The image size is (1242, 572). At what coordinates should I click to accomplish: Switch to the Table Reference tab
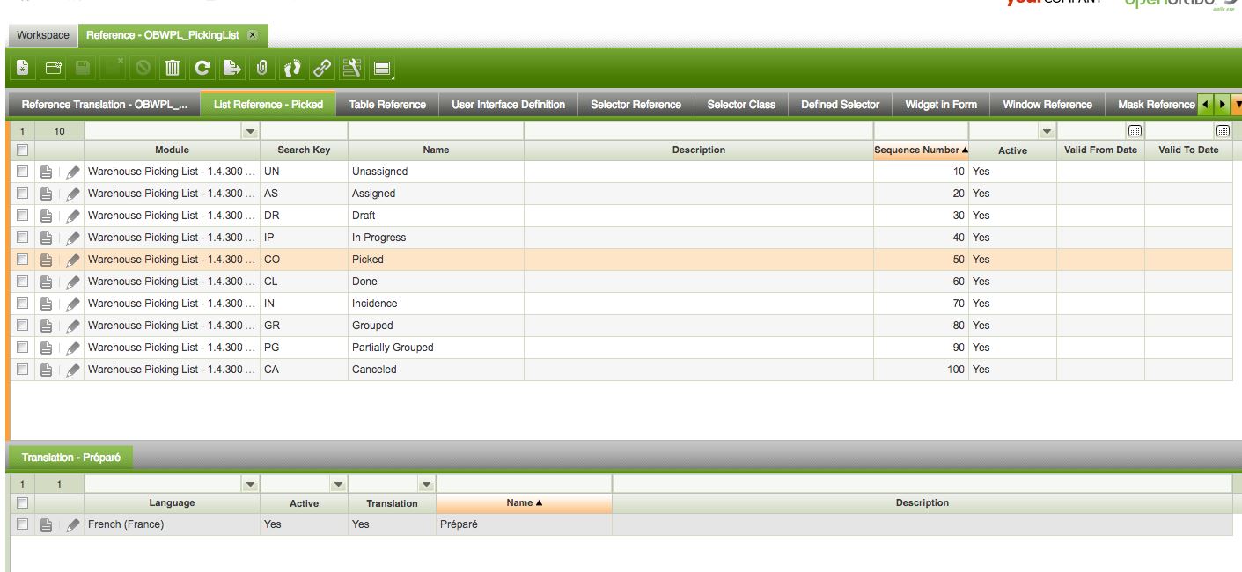coord(387,105)
